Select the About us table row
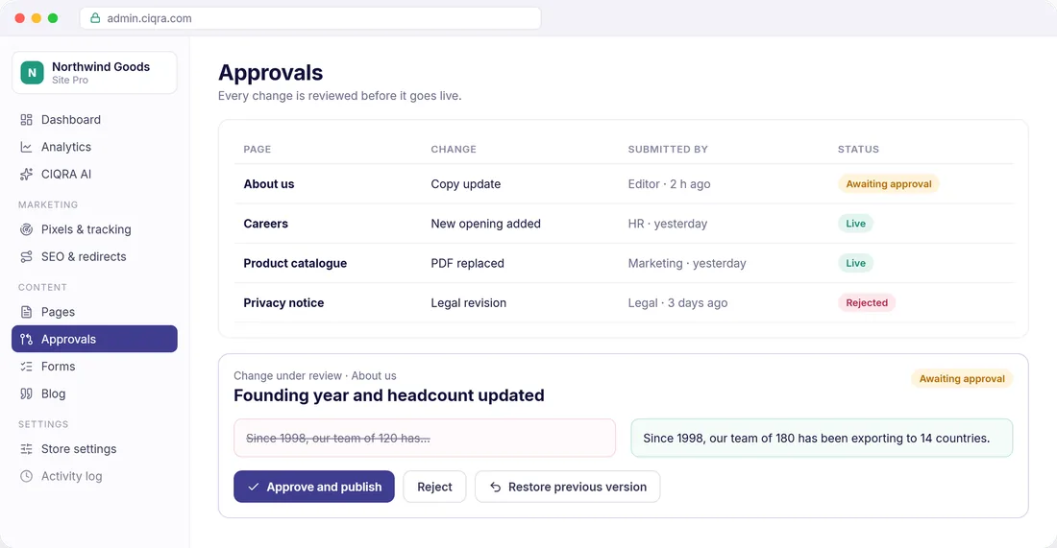The image size is (1057, 548). coord(624,184)
